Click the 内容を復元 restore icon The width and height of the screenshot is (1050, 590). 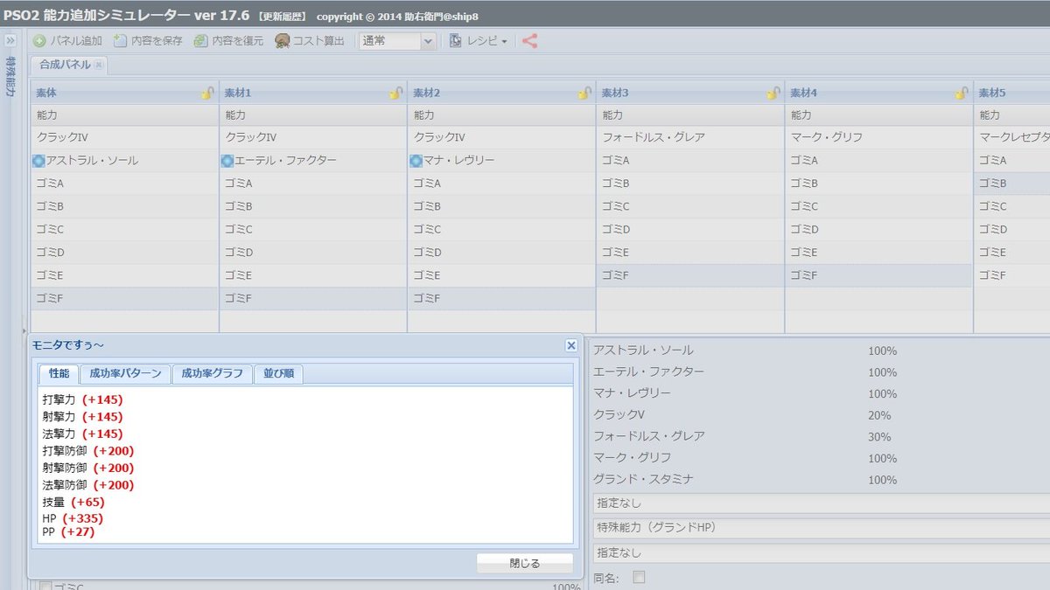coord(201,41)
